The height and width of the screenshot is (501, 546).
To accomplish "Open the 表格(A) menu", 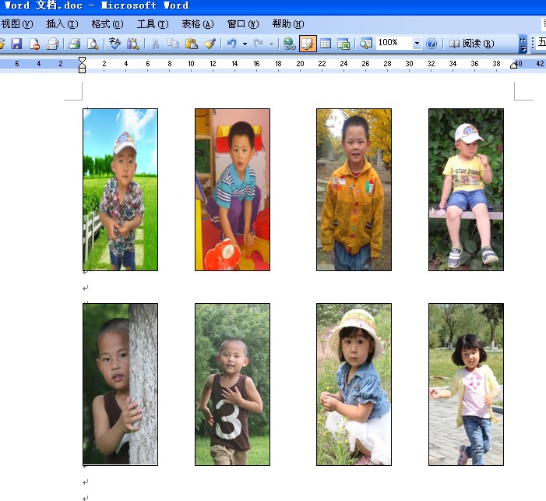I will tap(197, 24).
